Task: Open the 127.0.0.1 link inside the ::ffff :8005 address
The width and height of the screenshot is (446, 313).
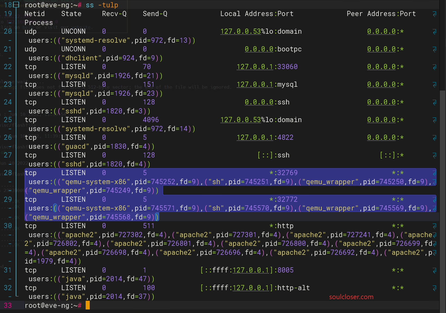Action: [251, 270]
